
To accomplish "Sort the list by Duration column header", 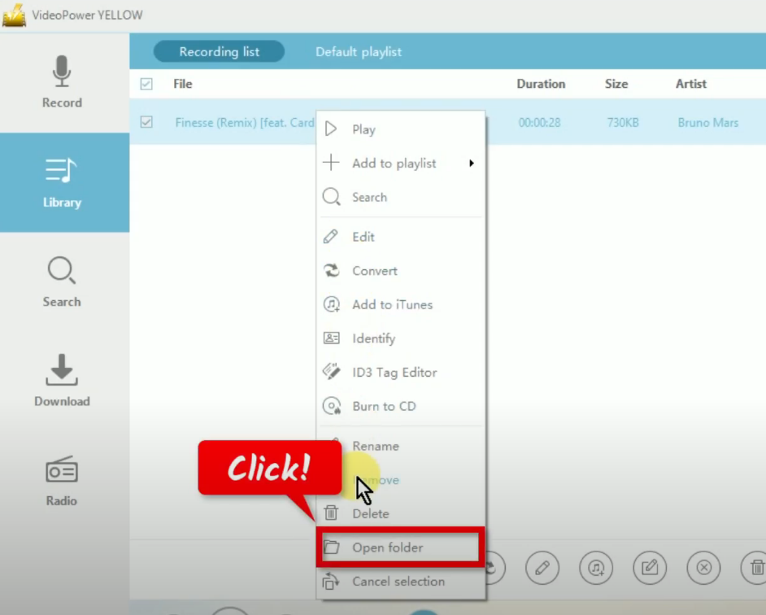I will pyautogui.click(x=541, y=84).
